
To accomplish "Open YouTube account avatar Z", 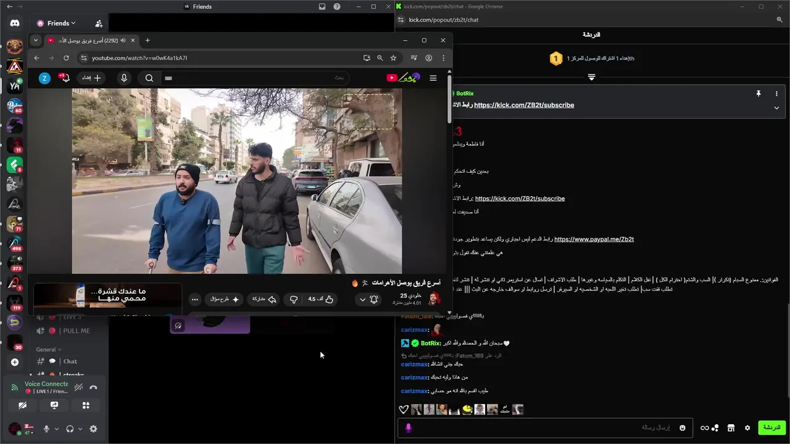I will pos(44,78).
